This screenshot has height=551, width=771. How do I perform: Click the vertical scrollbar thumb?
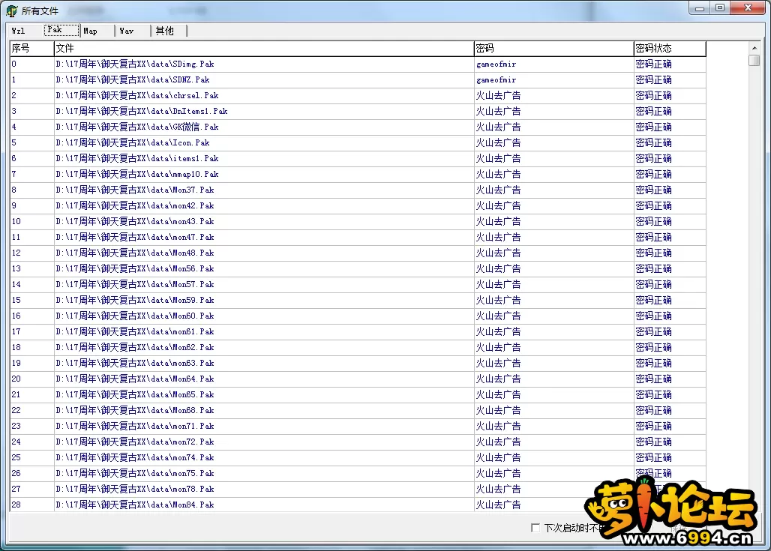click(754, 61)
